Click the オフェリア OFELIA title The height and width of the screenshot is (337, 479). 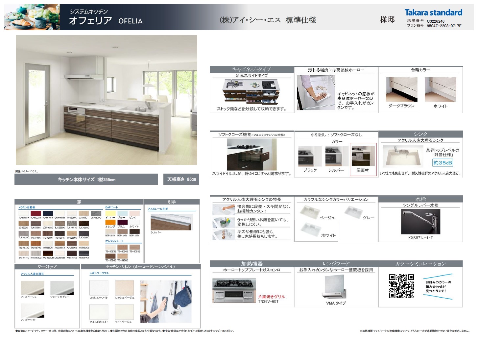point(106,21)
